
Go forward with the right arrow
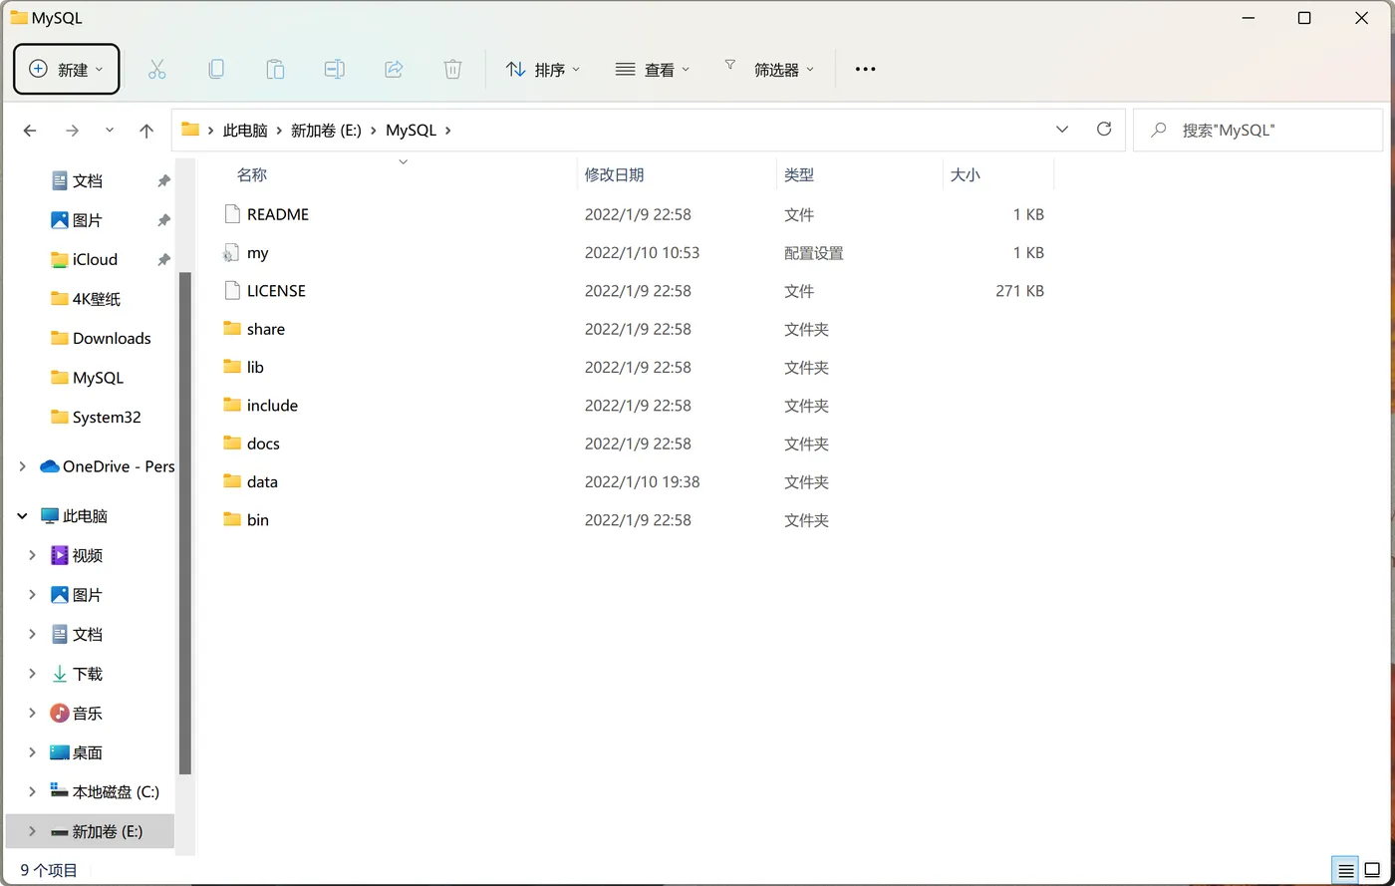72,131
